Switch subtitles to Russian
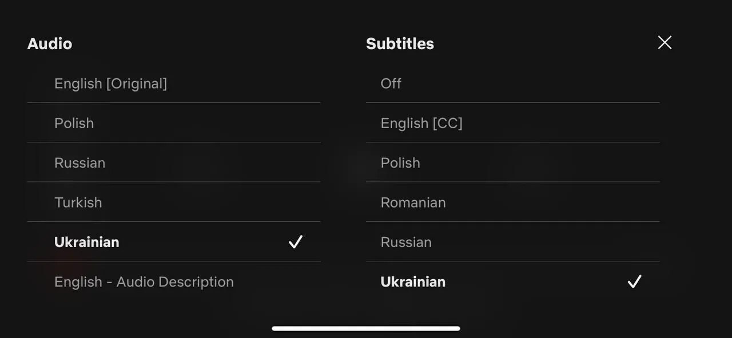Image resolution: width=732 pixels, height=338 pixels. 406,241
